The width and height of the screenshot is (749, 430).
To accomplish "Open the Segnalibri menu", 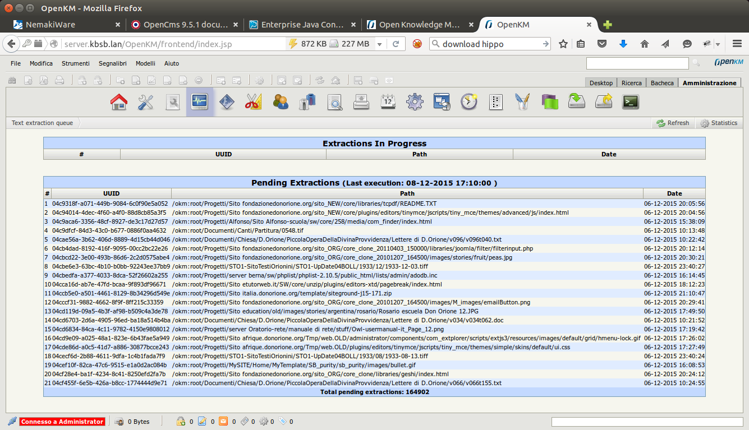I will coord(113,63).
